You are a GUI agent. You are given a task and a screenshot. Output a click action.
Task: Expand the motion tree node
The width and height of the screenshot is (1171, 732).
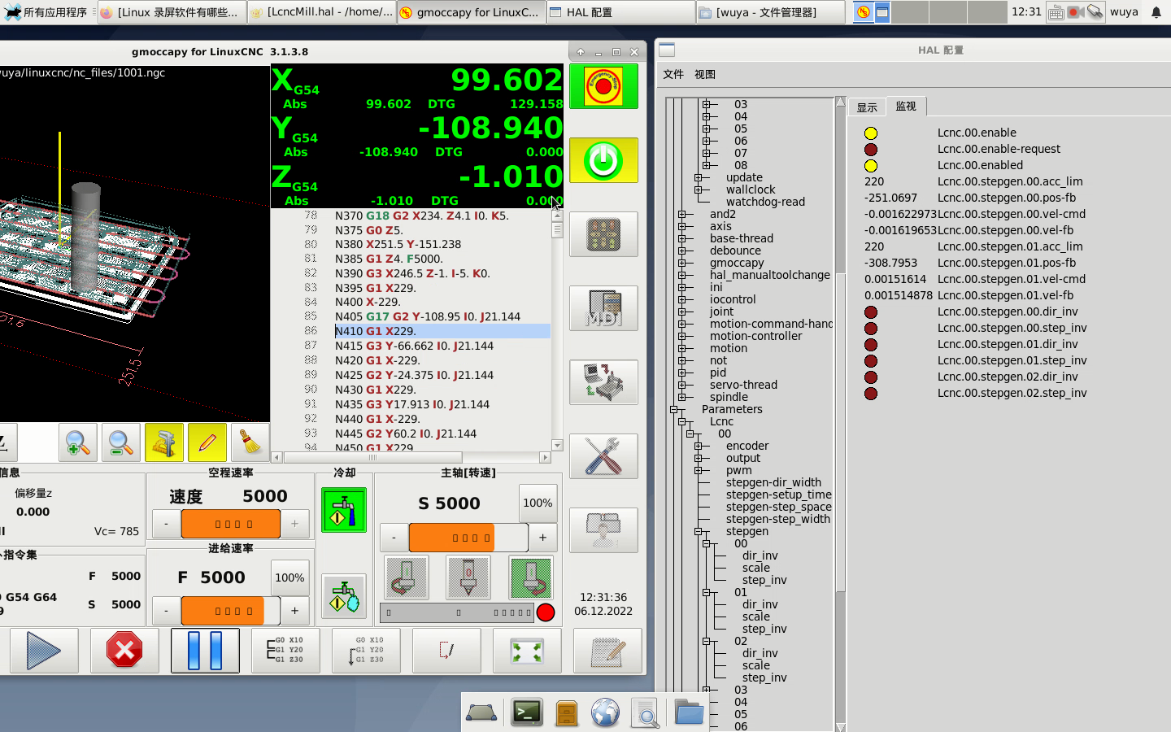tap(682, 349)
